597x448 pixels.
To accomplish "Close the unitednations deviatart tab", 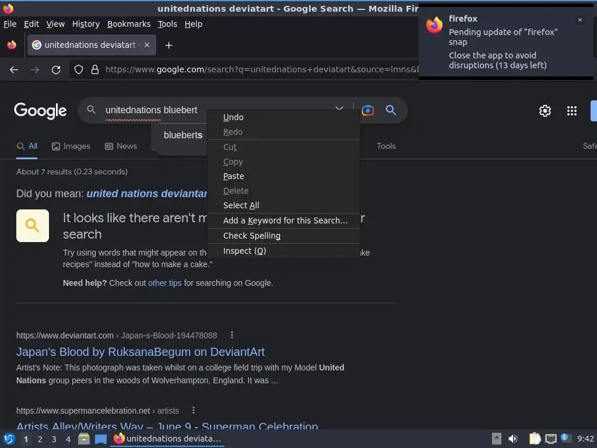I will 147,45.
